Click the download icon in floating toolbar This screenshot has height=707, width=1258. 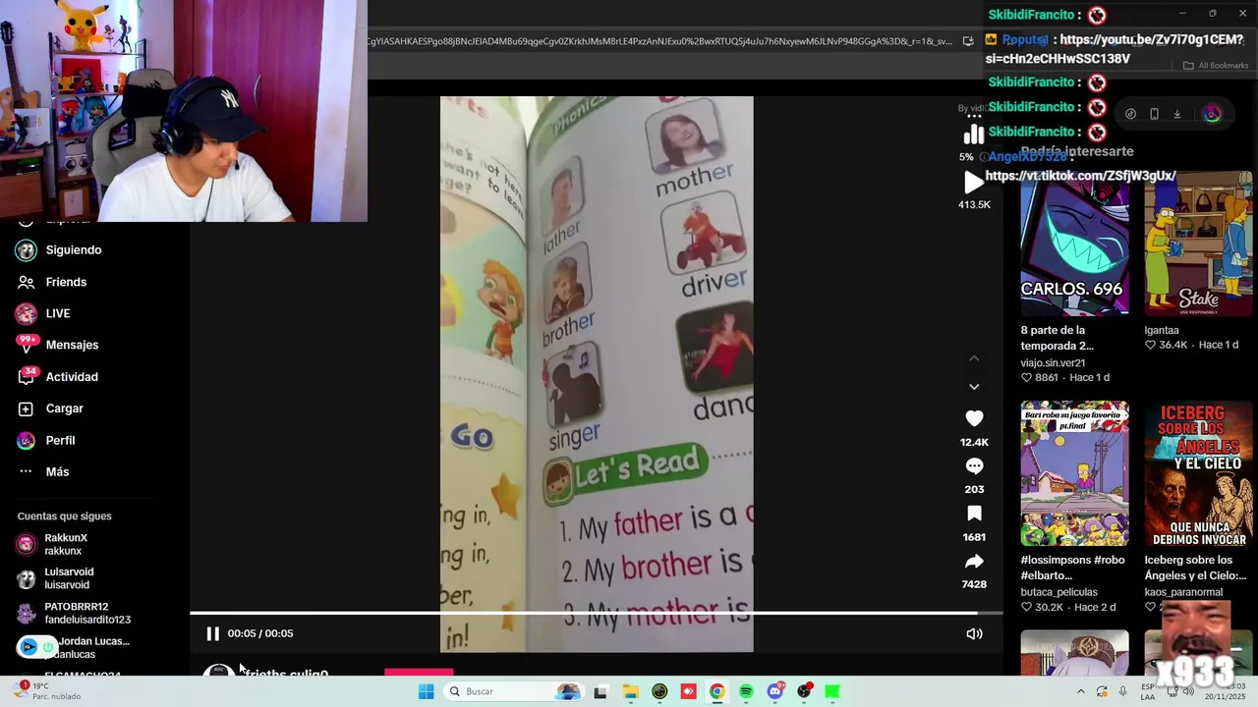(x=1177, y=114)
